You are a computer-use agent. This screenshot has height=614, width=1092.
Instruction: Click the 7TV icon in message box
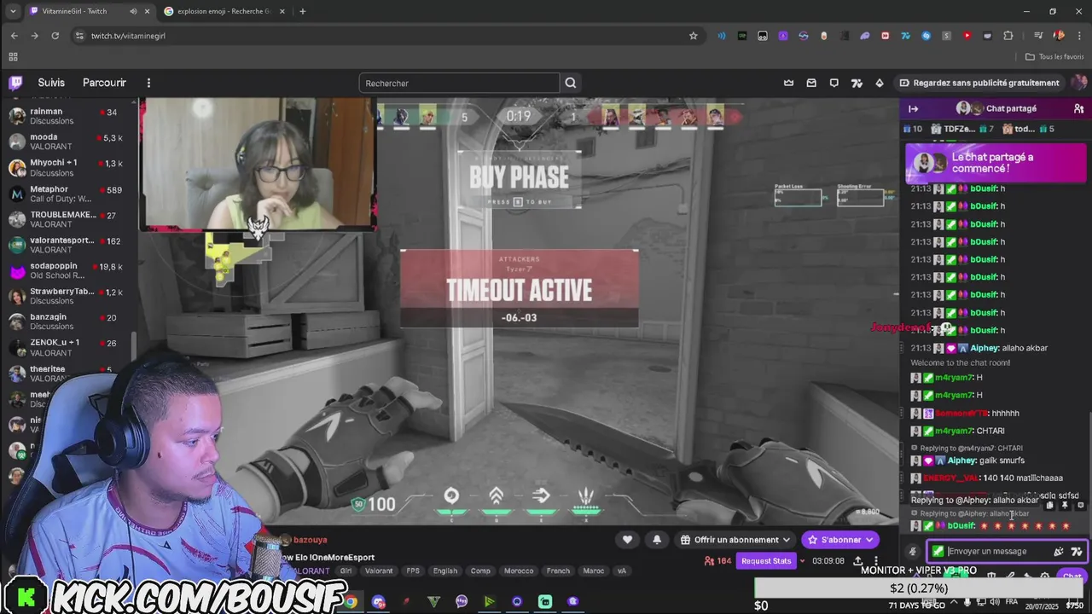pos(1077,551)
